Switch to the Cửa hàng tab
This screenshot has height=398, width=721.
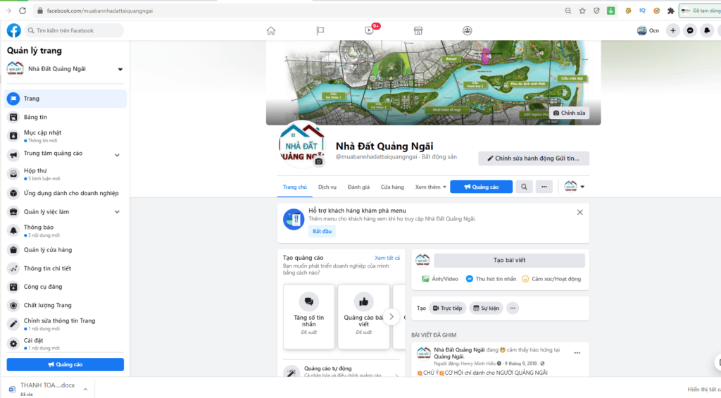click(392, 187)
